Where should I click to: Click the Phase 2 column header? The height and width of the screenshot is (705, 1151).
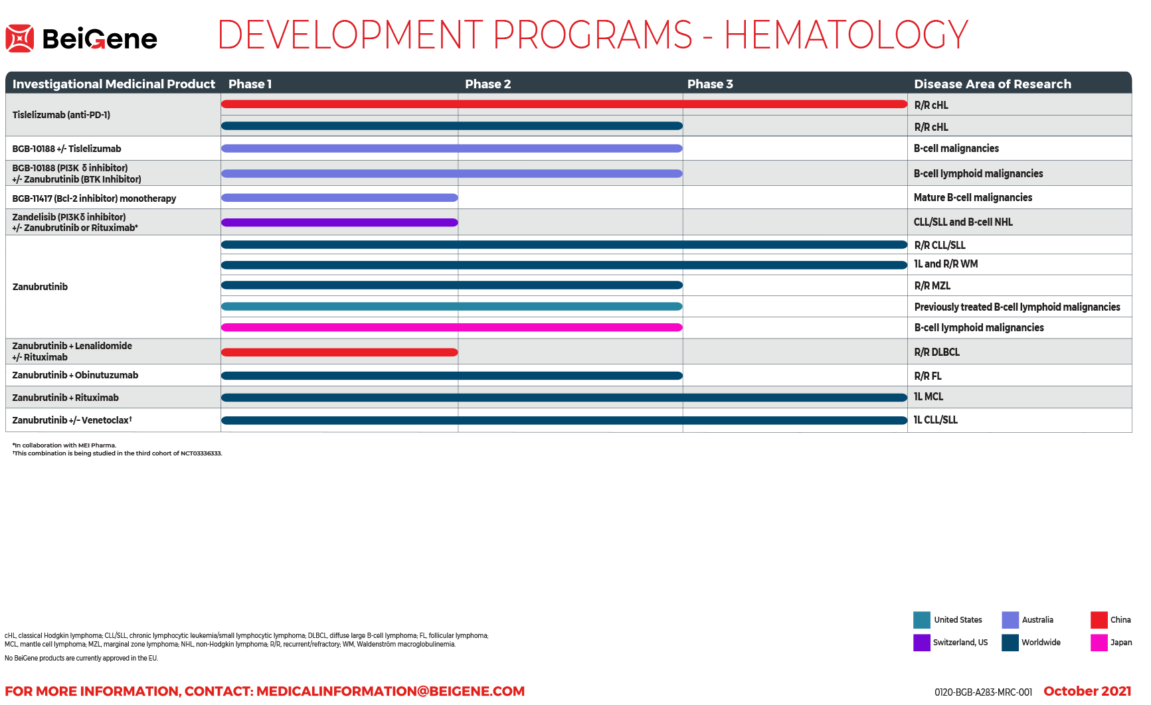[x=487, y=84]
